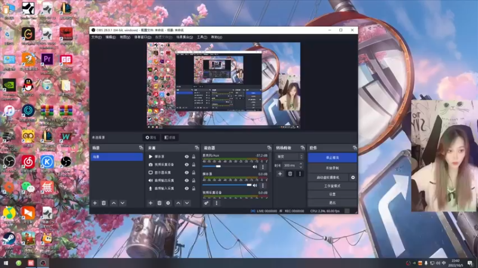Open media source mixer three-dot menu
The image size is (478, 268).
click(263, 185)
